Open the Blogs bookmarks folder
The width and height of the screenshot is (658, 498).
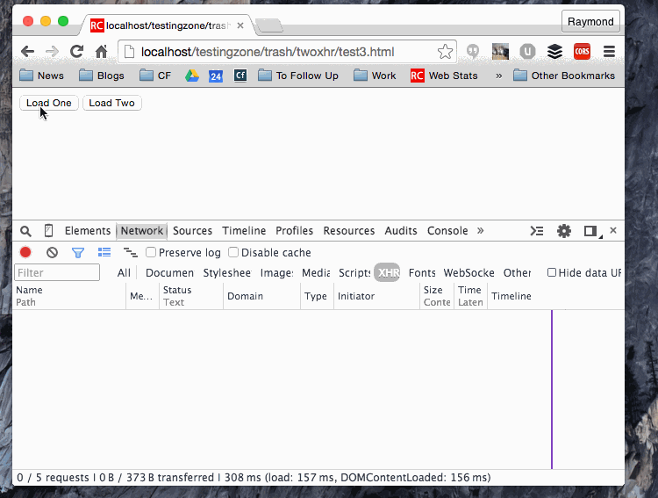pos(102,76)
